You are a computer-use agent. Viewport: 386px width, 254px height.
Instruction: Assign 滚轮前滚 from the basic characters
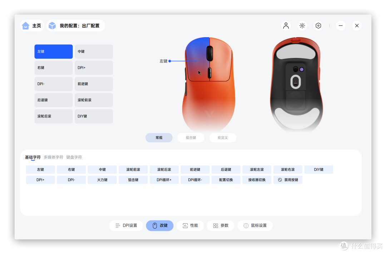[x=133, y=170]
